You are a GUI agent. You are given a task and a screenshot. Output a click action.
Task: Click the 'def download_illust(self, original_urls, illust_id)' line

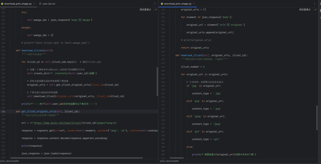click(211, 55)
